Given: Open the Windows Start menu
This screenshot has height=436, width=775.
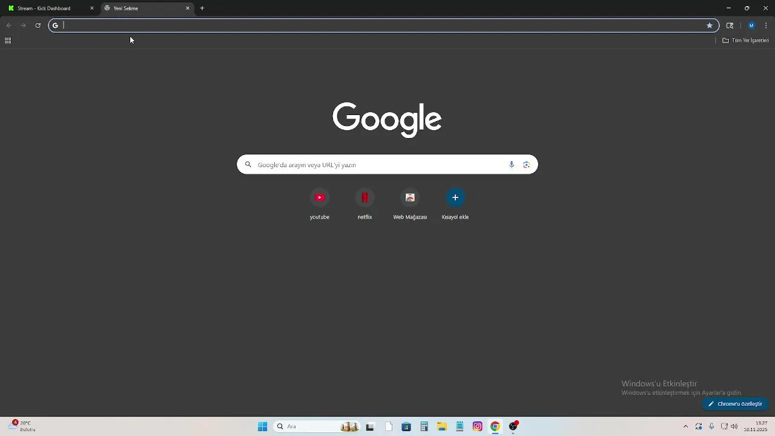Looking at the screenshot, I should tap(262, 427).
